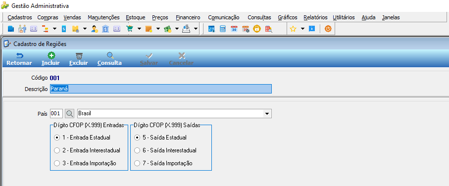Open the Vendas menu
This screenshot has height=186, width=449.
(72, 17)
